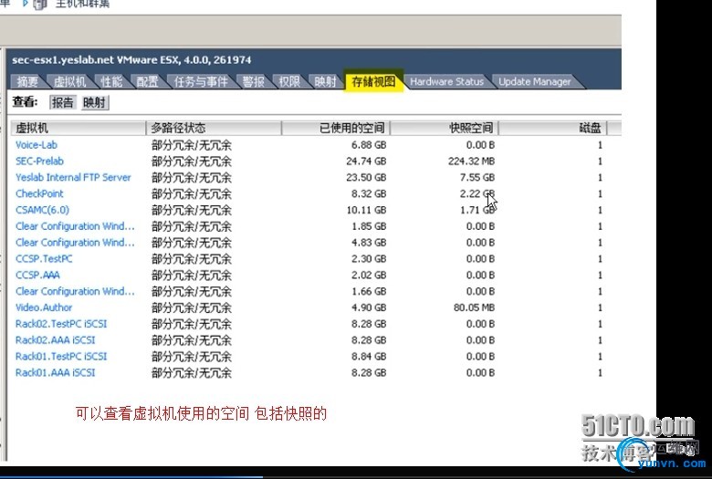Select the 2.30 GB used space cell
The image size is (712, 479).
click(x=369, y=259)
